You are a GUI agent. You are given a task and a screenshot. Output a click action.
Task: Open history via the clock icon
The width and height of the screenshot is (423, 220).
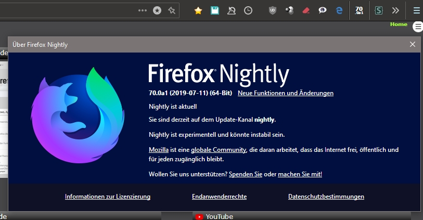tap(248, 10)
